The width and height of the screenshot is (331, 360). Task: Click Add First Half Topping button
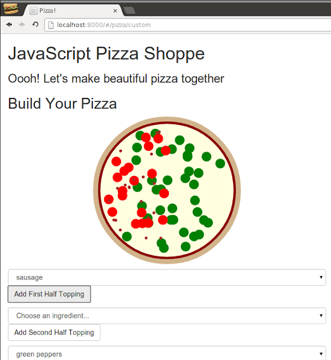click(50, 294)
